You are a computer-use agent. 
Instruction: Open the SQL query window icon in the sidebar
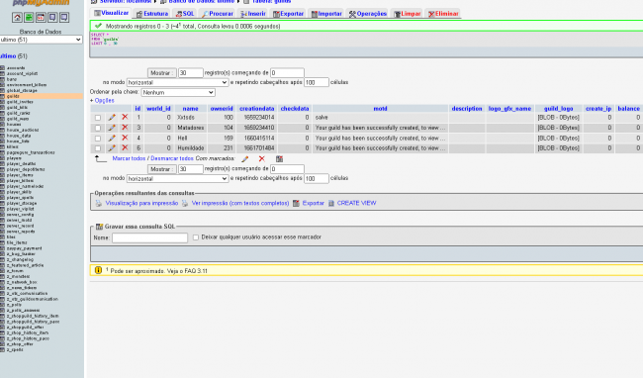coord(41,17)
